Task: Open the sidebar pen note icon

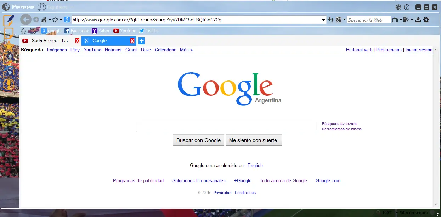Action: [9, 20]
